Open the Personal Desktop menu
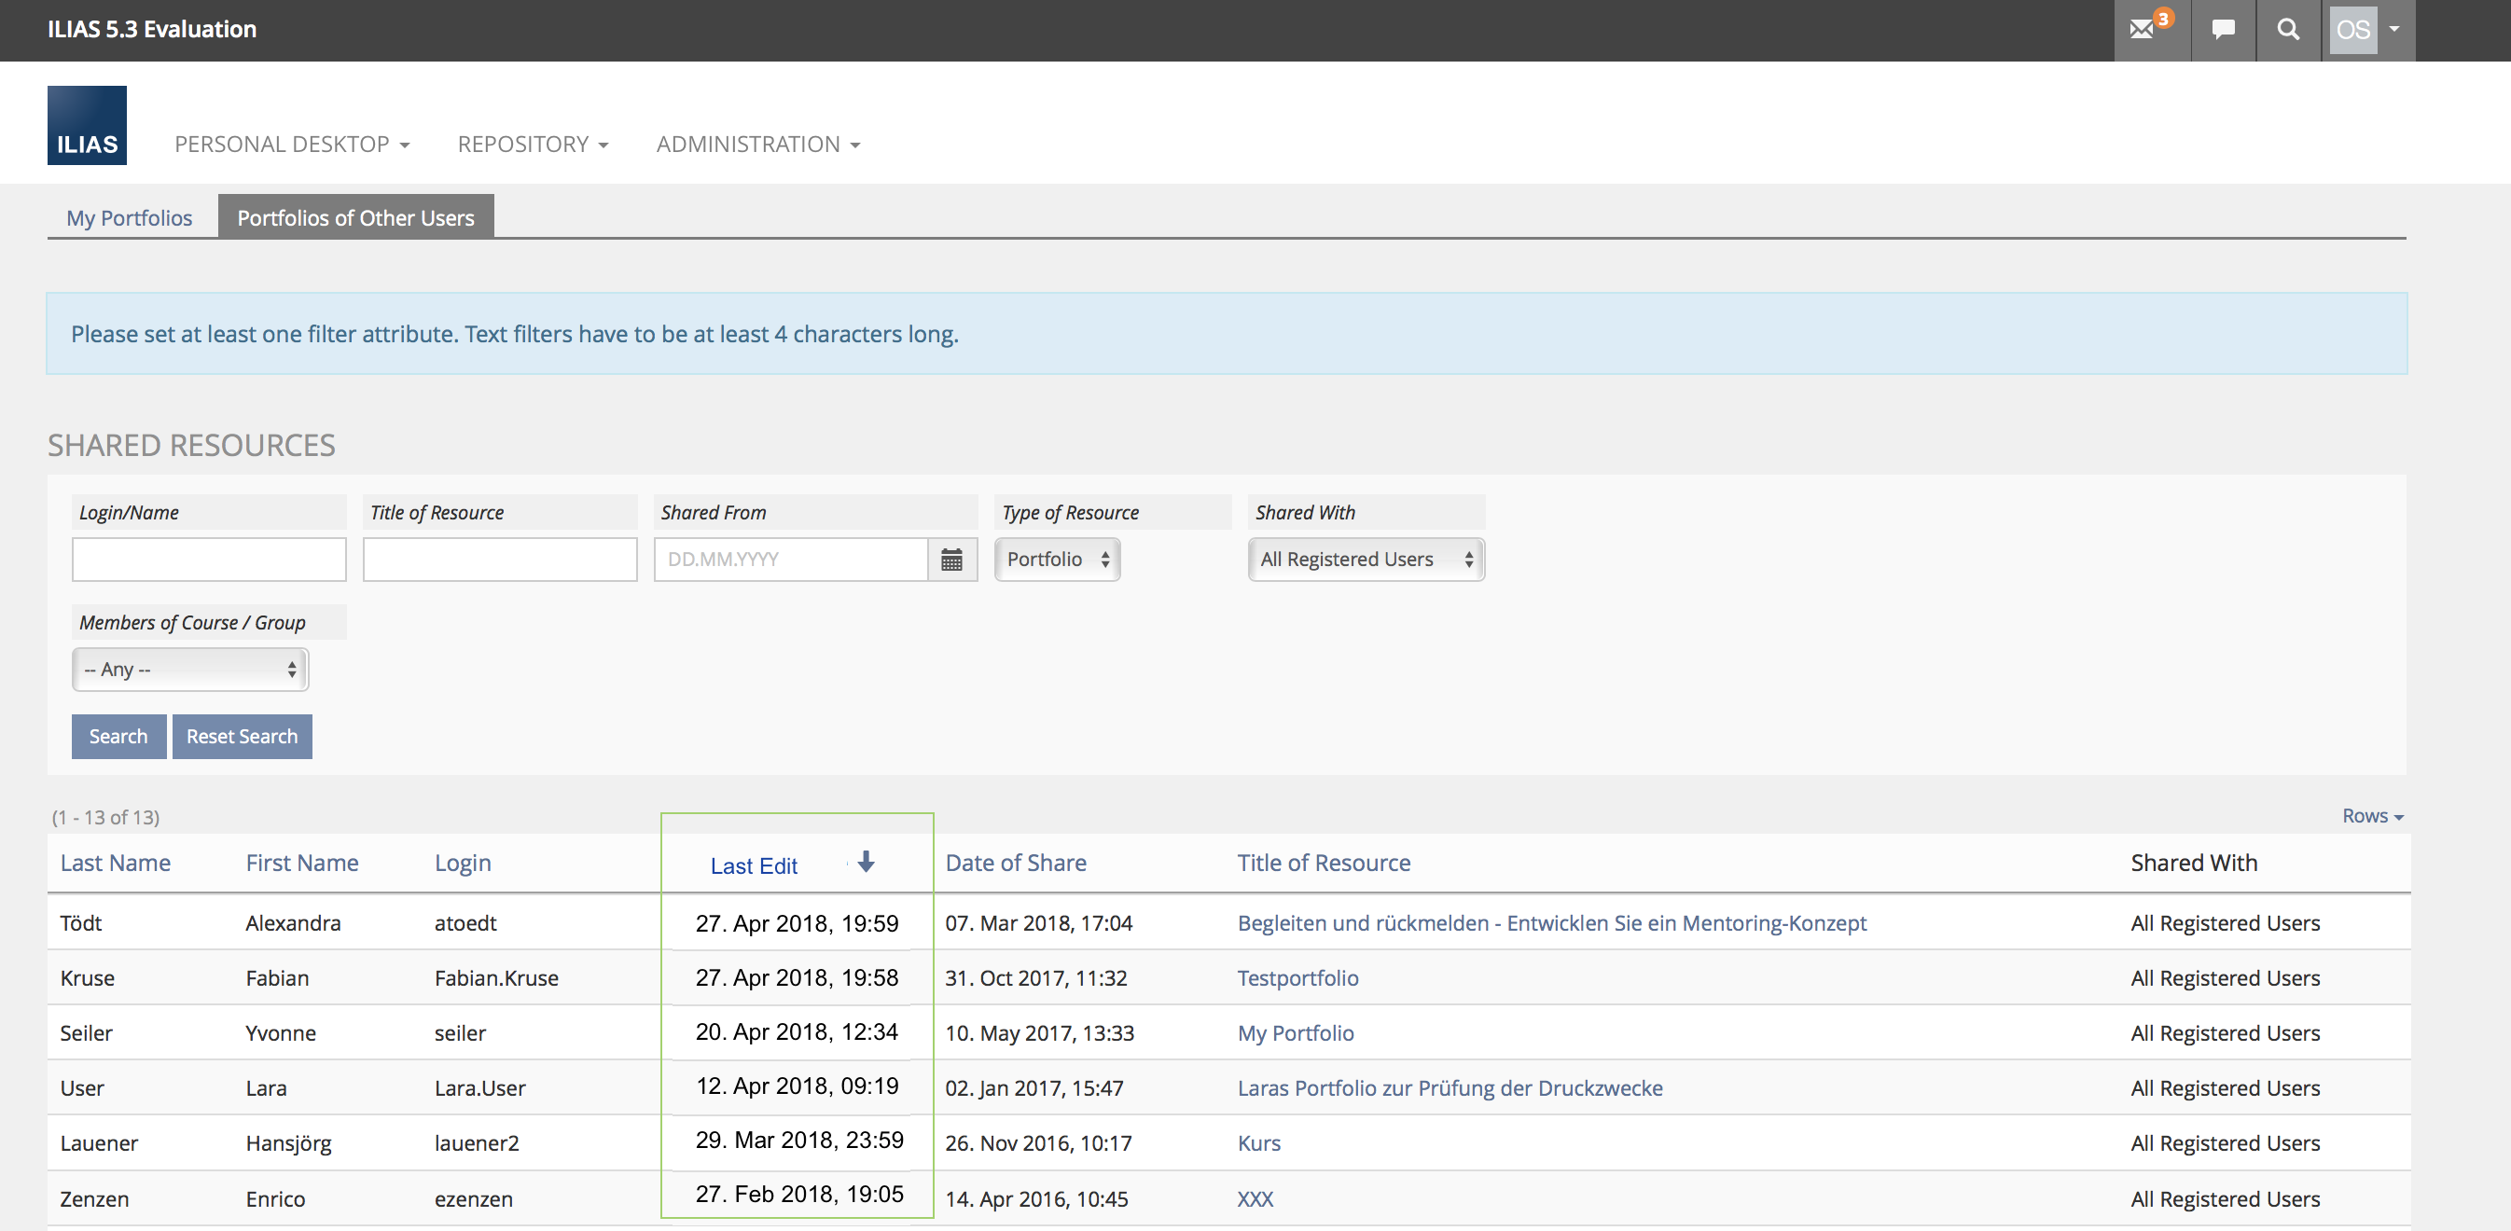The image size is (2511, 1231). pyautogui.click(x=291, y=145)
